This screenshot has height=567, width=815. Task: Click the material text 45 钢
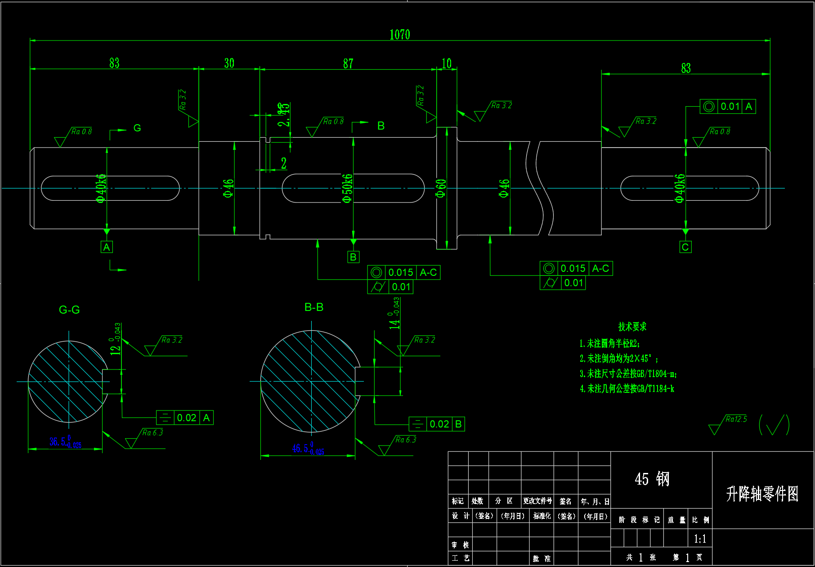652,479
